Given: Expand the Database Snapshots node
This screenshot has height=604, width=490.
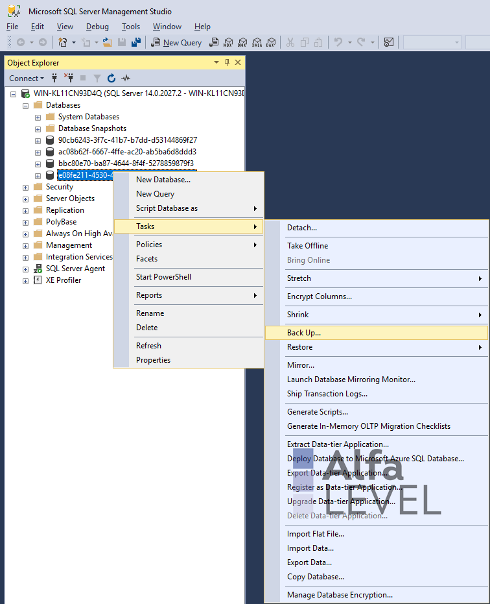Looking at the screenshot, I should click(x=38, y=129).
